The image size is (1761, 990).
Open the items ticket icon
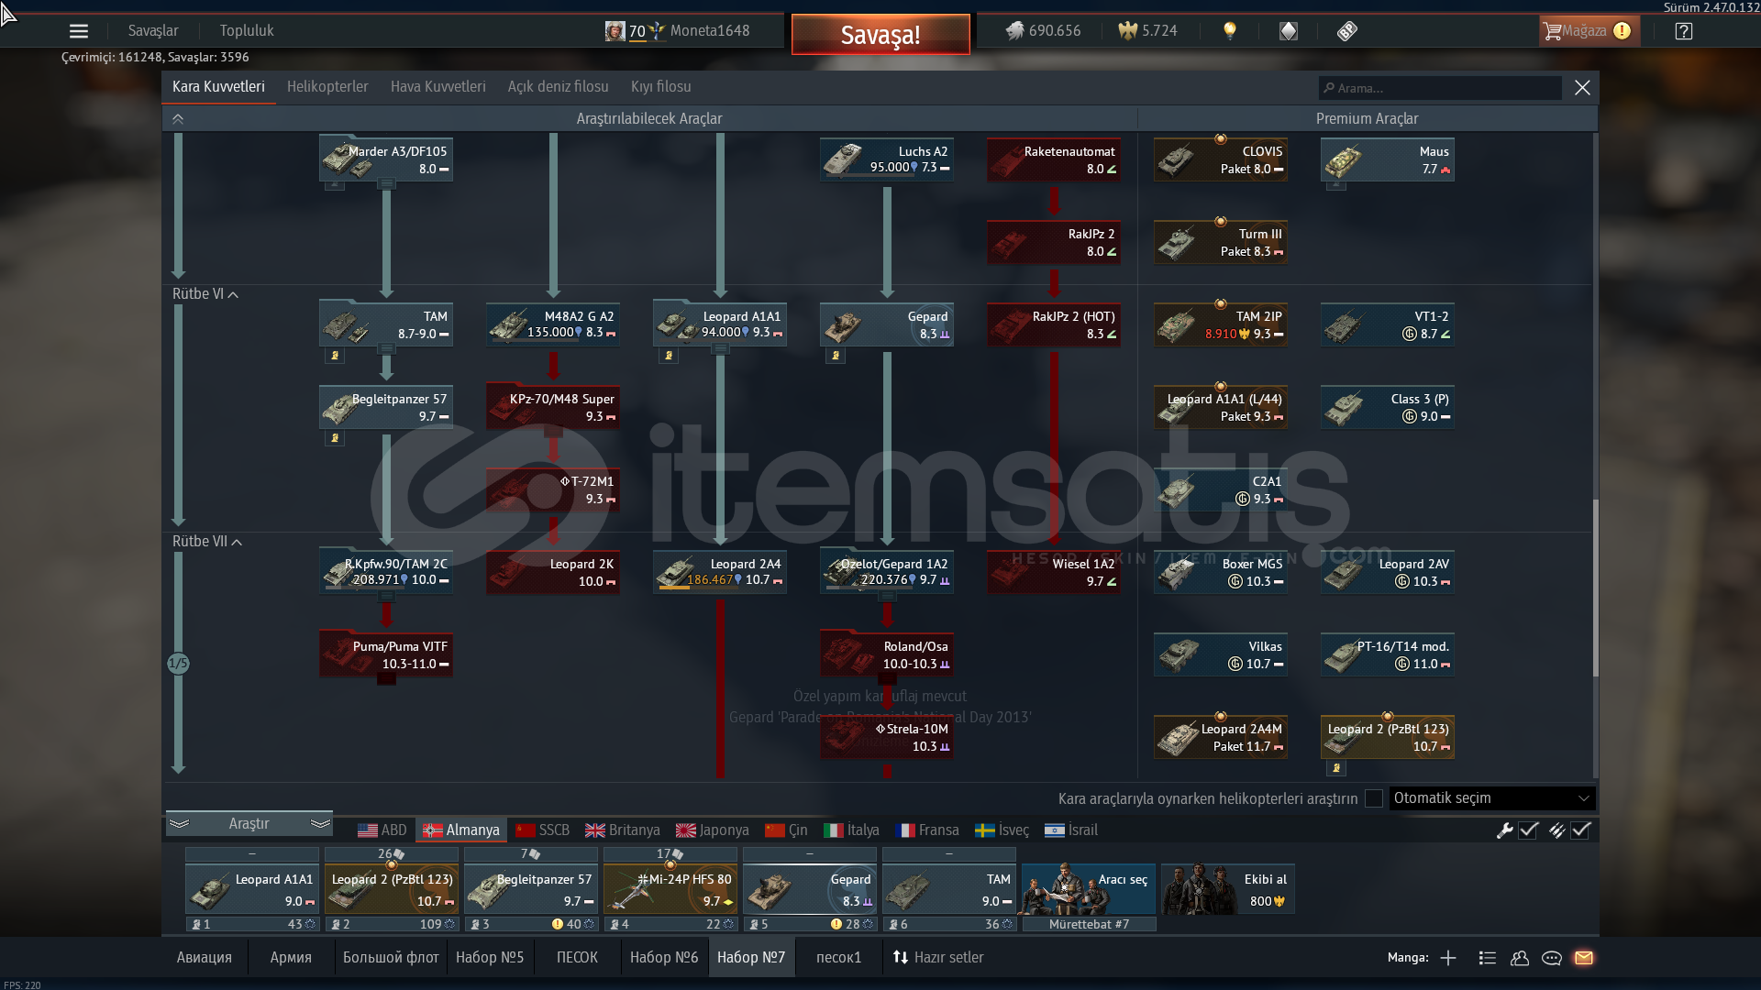tap(1346, 31)
